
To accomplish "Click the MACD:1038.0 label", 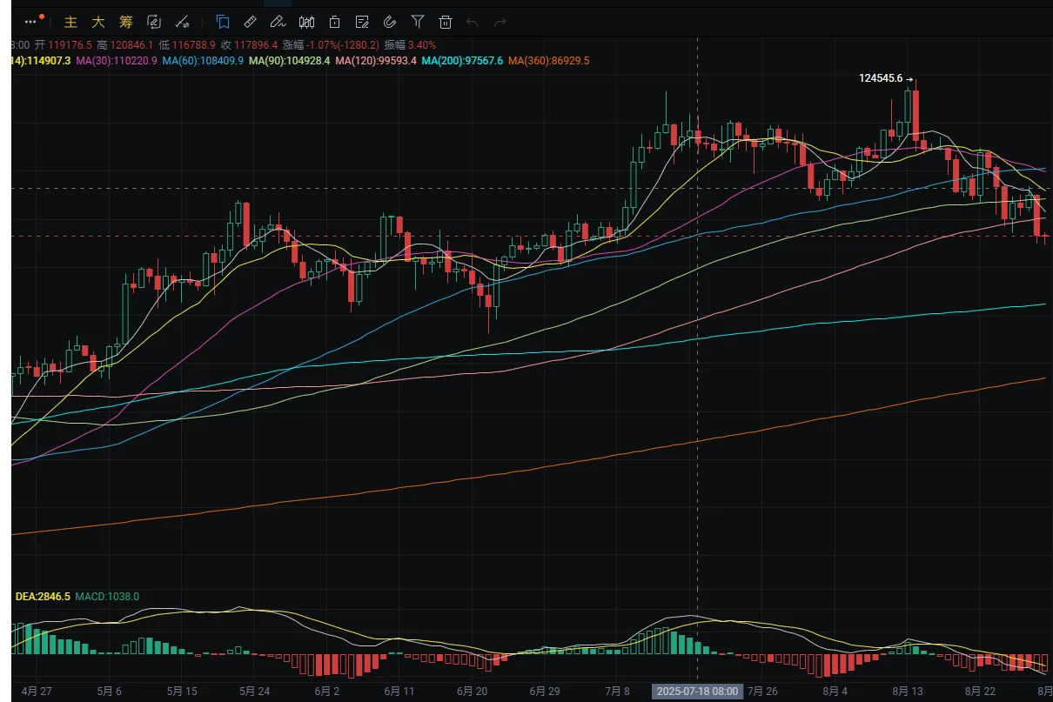I will pos(107,597).
